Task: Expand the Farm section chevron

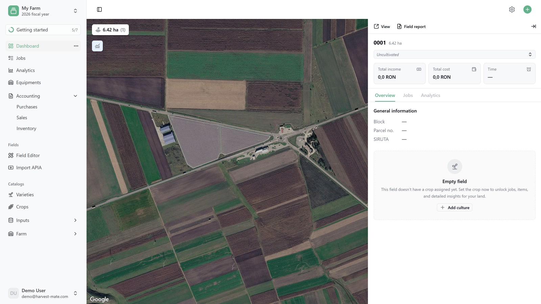Action: tap(75, 234)
